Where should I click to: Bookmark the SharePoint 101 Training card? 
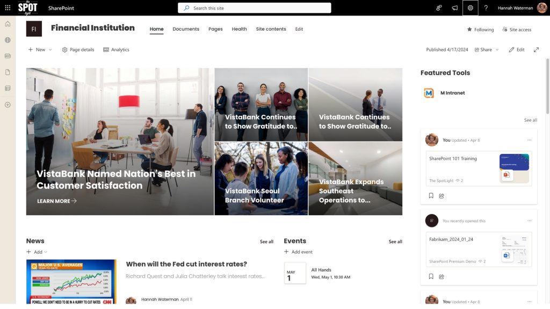[x=431, y=196]
